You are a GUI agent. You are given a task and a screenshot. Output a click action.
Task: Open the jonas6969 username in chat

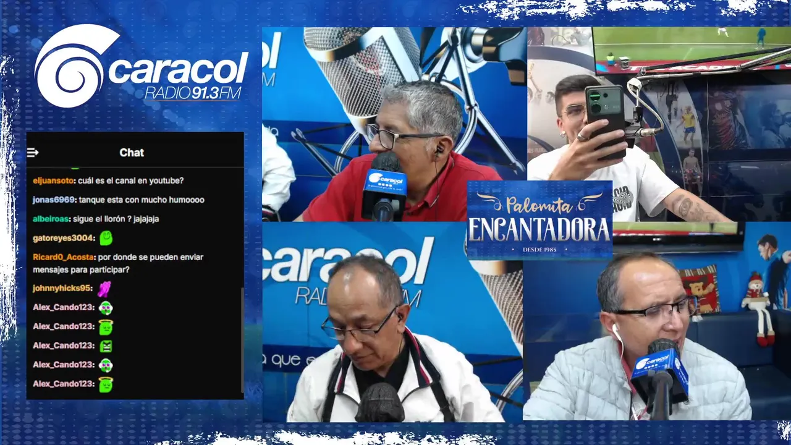(x=54, y=200)
